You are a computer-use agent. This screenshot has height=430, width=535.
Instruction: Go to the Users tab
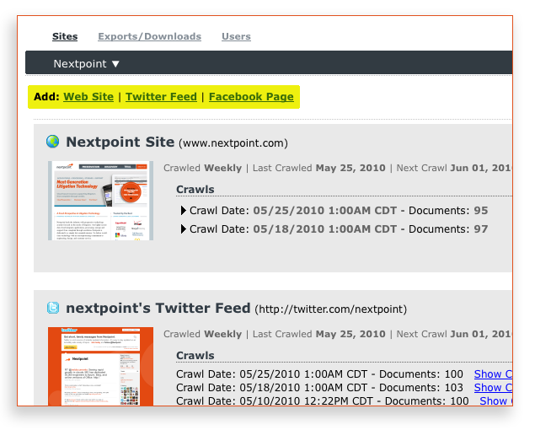236,36
